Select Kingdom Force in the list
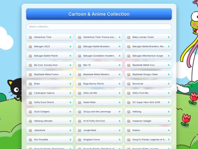 click(x=99, y=140)
